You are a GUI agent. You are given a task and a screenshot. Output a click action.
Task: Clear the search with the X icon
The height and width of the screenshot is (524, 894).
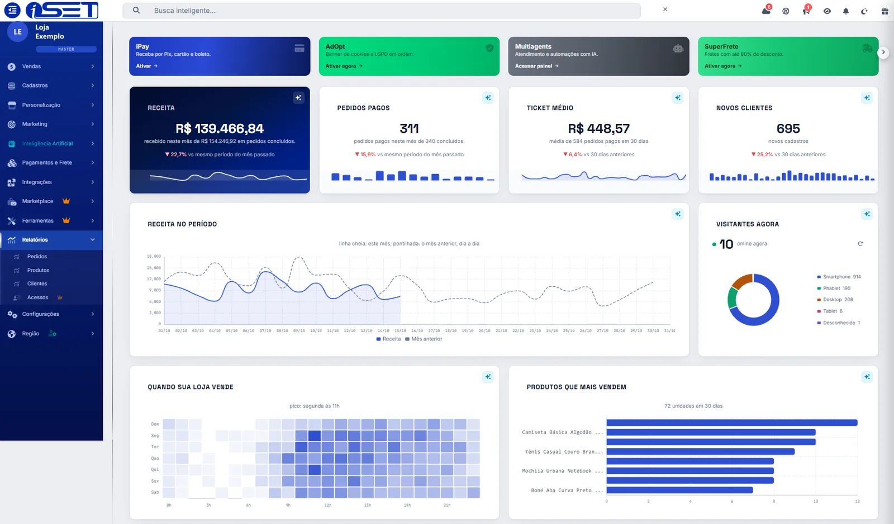click(x=665, y=9)
